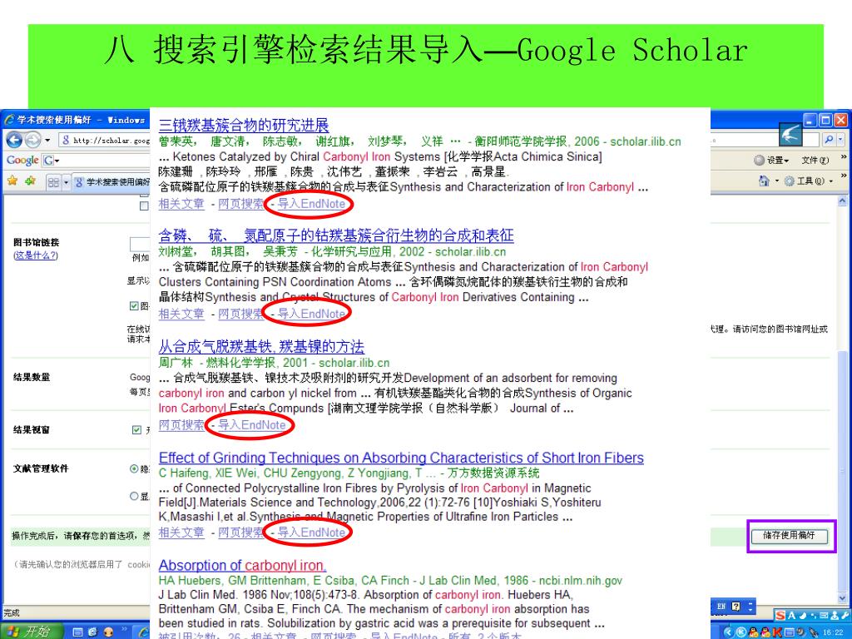The height and width of the screenshot is (639, 852).
Task: Open the recent pages dropdown beside Forward
Action: pos(47,140)
